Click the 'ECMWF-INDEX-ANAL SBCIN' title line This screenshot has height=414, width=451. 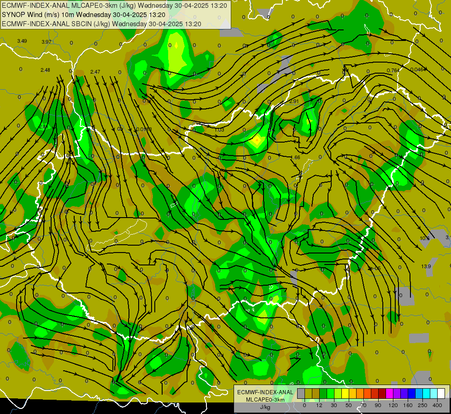point(101,24)
